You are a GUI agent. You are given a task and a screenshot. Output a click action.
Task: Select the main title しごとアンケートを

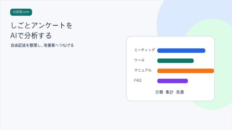tap(41, 25)
